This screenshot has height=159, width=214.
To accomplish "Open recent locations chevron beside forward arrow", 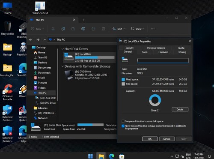I will (45, 39).
